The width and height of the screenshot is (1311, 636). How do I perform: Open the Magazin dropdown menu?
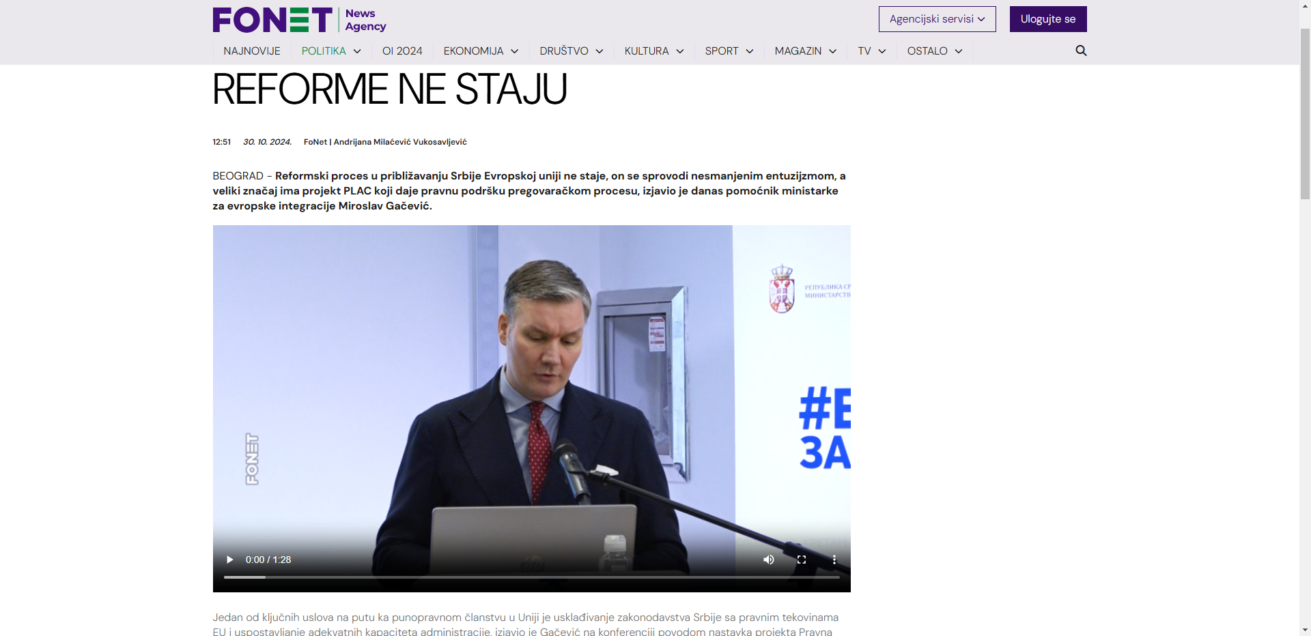coord(805,51)
